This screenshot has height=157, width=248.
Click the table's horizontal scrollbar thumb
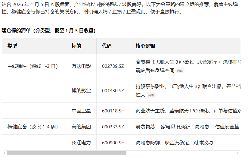[67, 153]
